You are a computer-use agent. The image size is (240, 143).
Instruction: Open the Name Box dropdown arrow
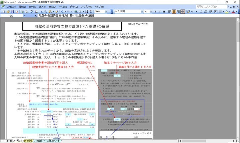tap(24, 16)
